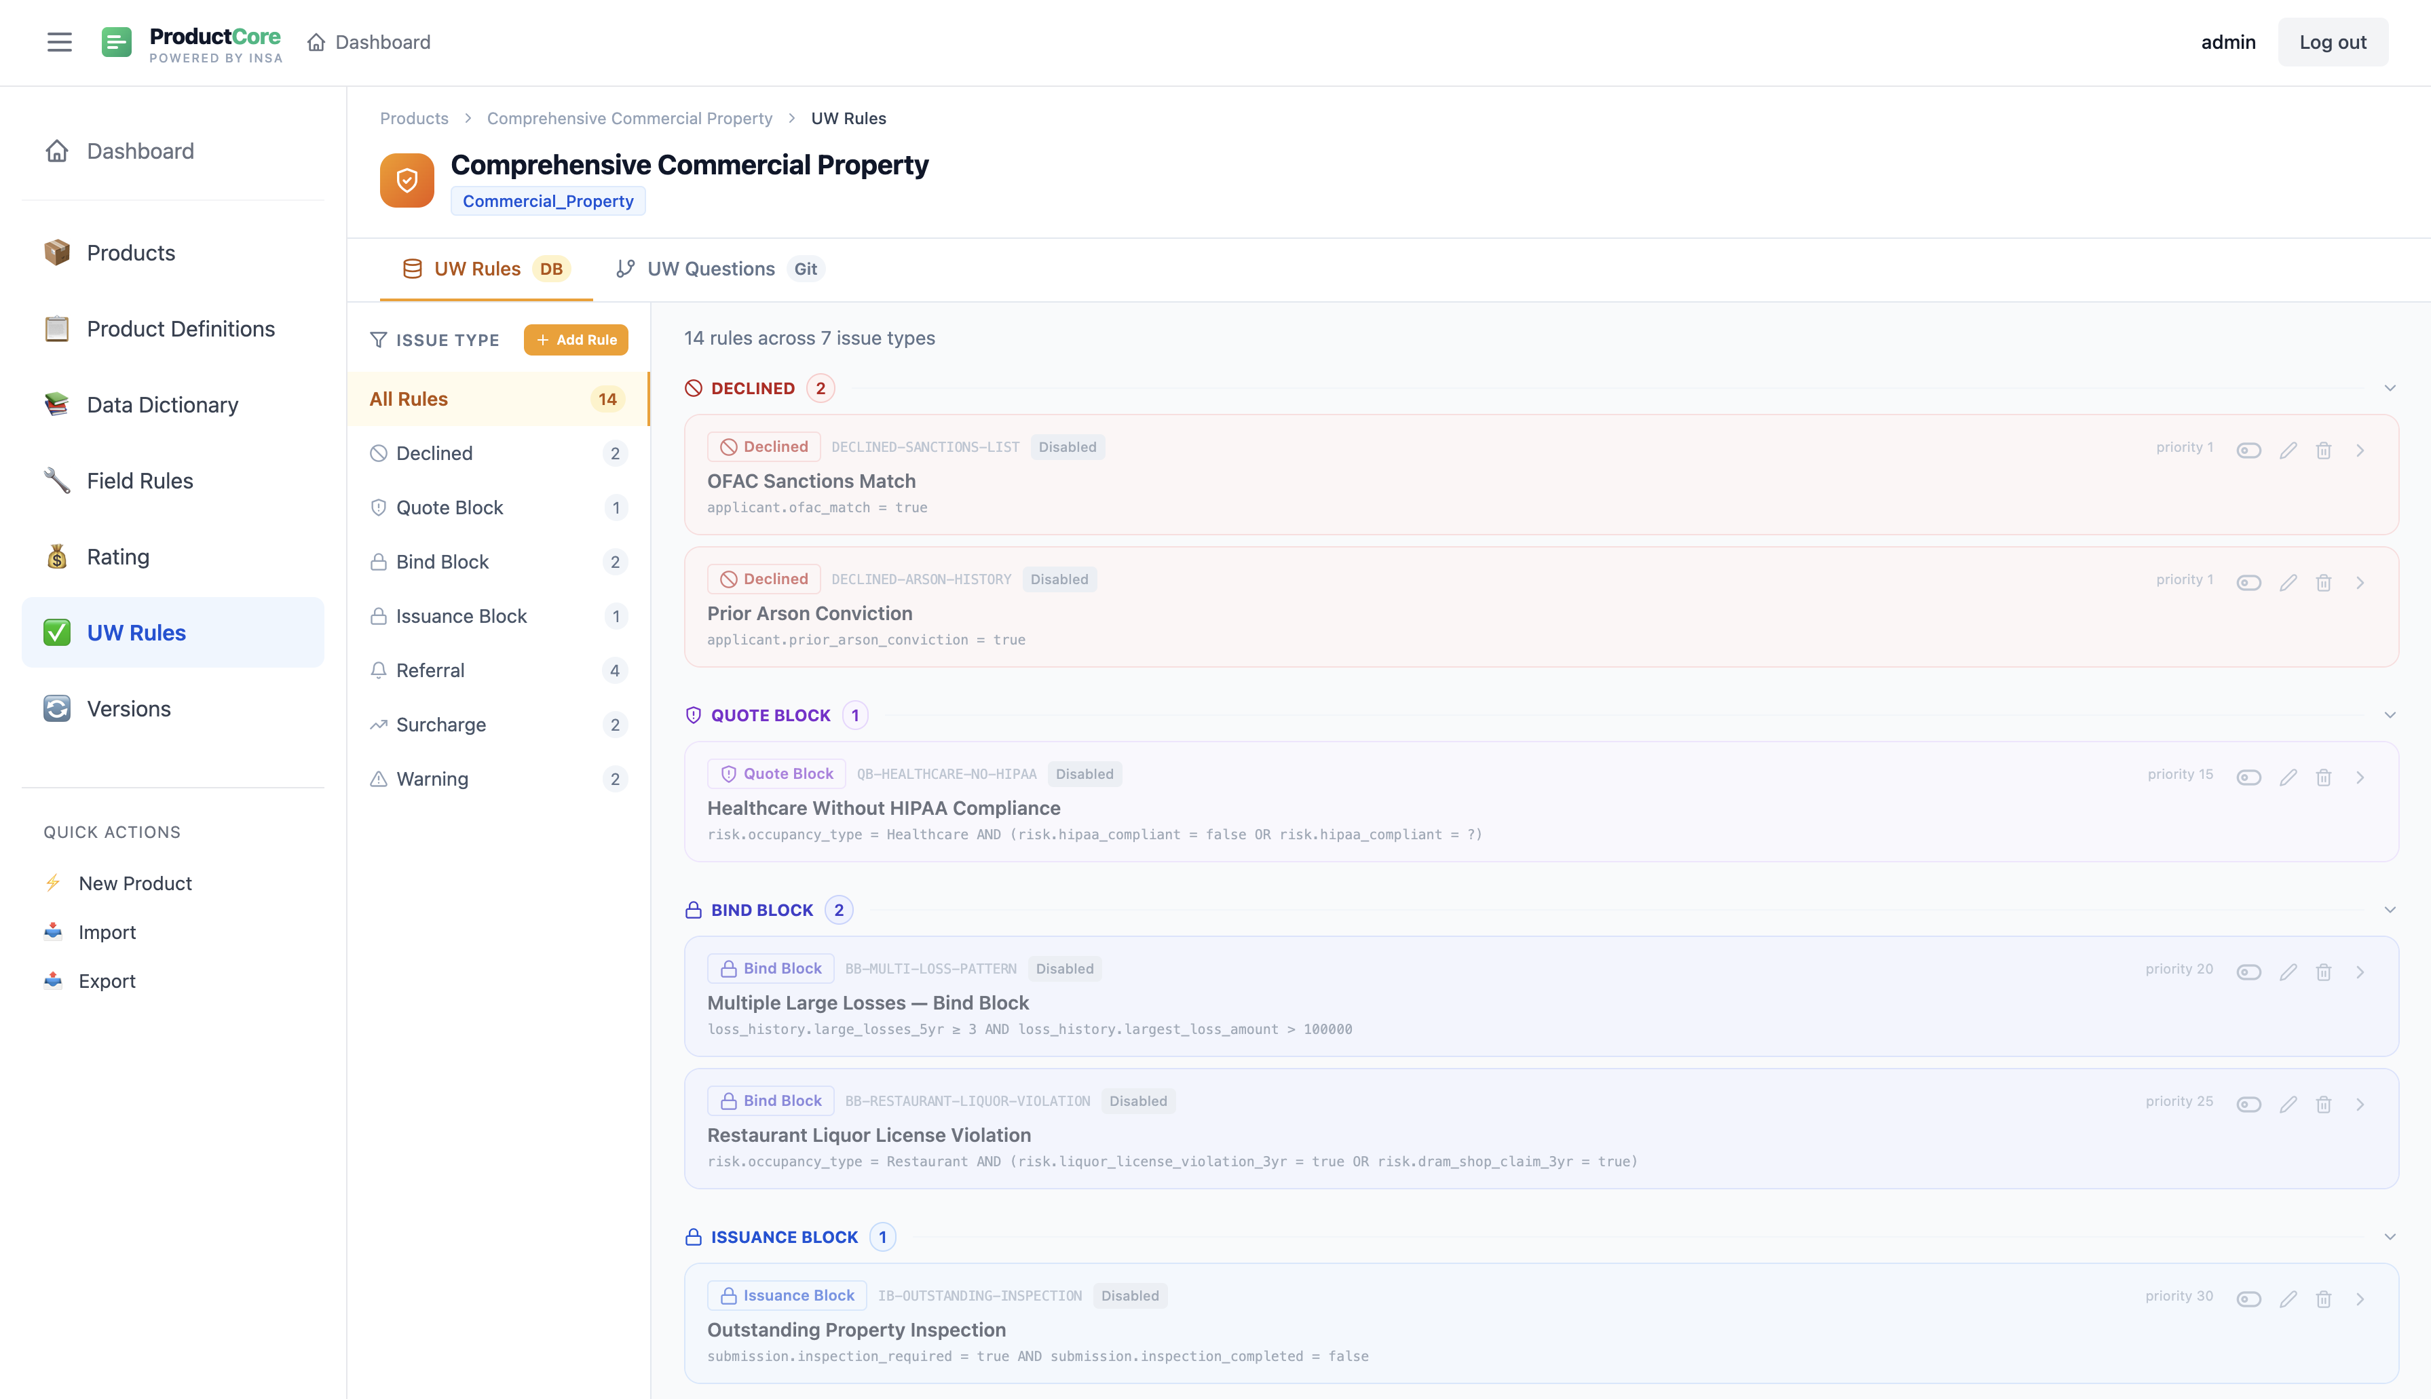Edit Healthcare Without HIPAA Compliance rule

tap(2288, 778)
